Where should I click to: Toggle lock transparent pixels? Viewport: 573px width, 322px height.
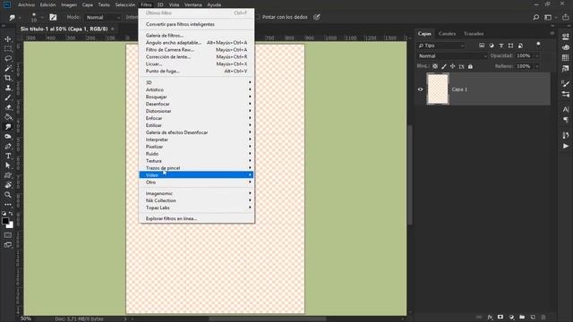(435, 66)
